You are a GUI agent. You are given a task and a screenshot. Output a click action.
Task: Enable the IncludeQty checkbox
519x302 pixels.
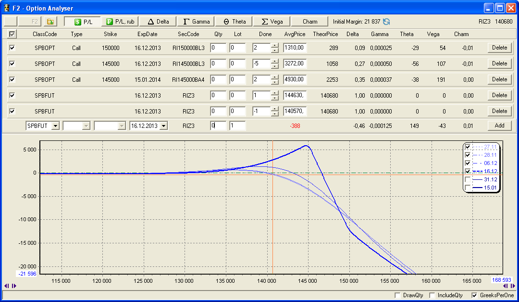(432, 295)
